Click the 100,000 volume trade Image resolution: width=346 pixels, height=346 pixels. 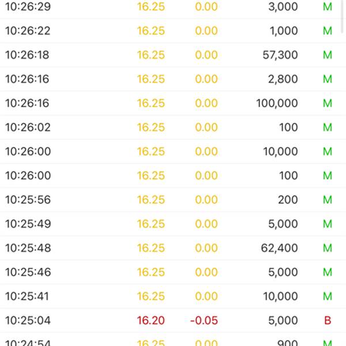277,104
